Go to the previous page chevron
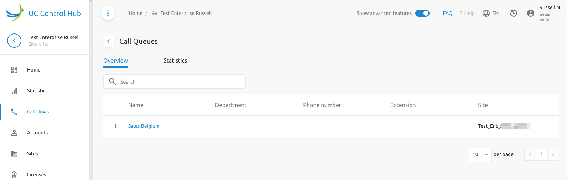This screenshot has width=567, height=180. click(x=530, y=154)
